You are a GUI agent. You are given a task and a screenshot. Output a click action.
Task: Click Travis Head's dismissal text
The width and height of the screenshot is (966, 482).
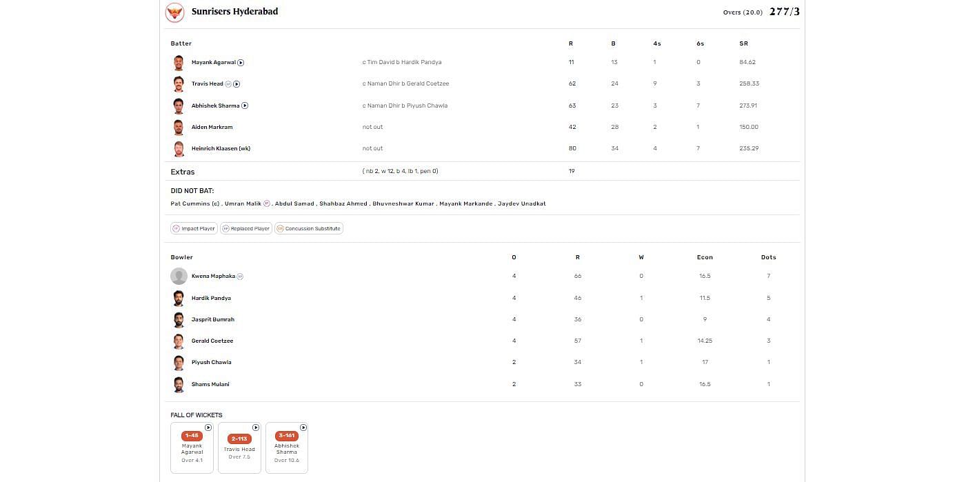tap(405, 84)
